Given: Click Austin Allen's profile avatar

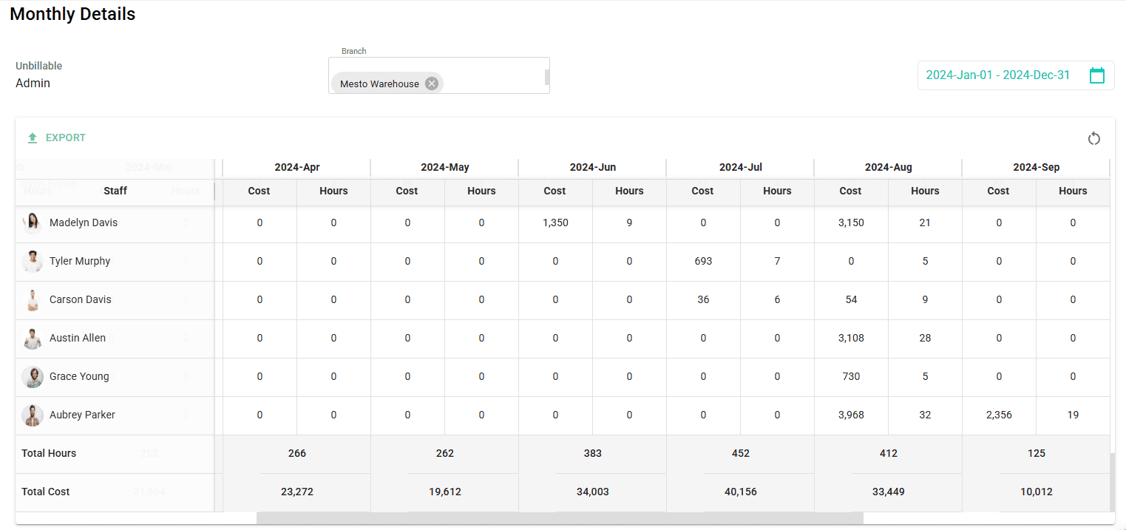Looking at the screenshot, I should click(33, 338).
